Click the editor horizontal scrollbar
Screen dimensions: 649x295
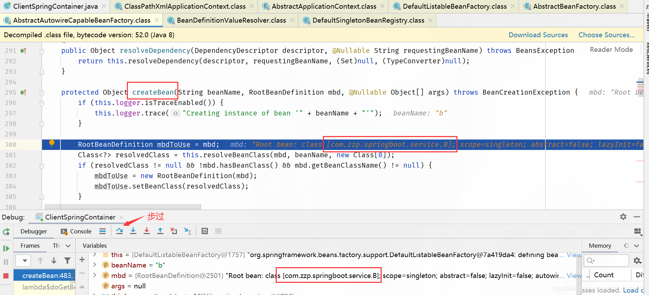coord(123,207)
